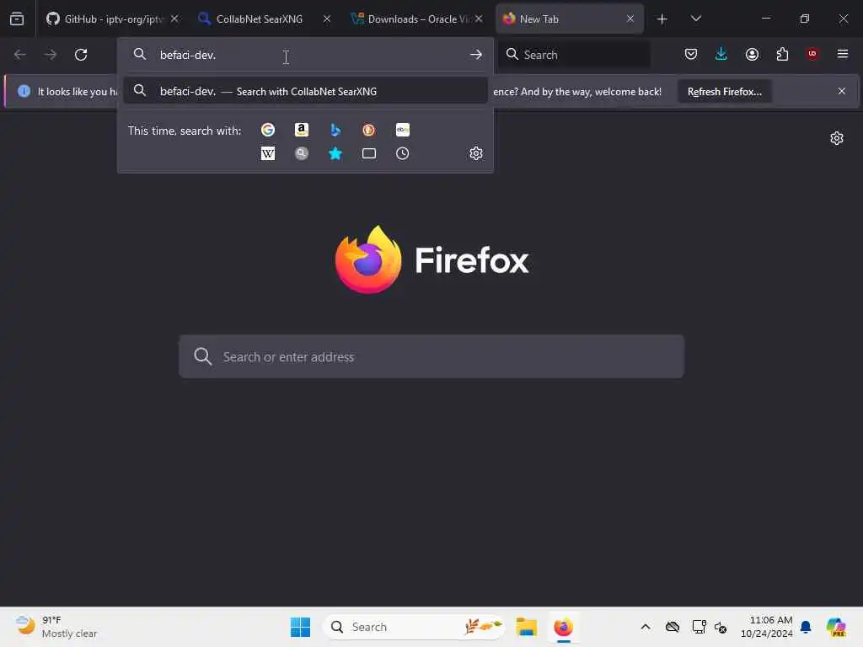
Task: Click the 'Search or enter address' field
Action: 431,356
